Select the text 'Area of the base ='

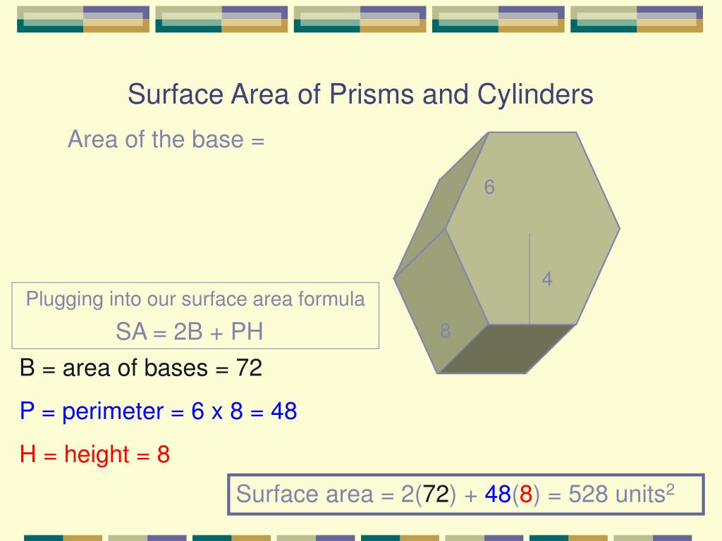pos(166,139)
